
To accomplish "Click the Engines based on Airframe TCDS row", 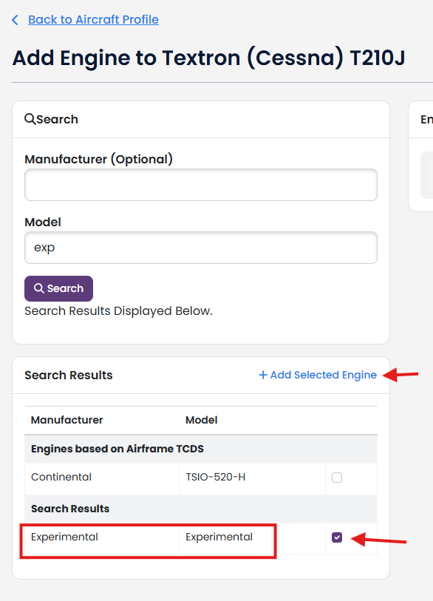I will pyautogui.click(x=201, y=449).
